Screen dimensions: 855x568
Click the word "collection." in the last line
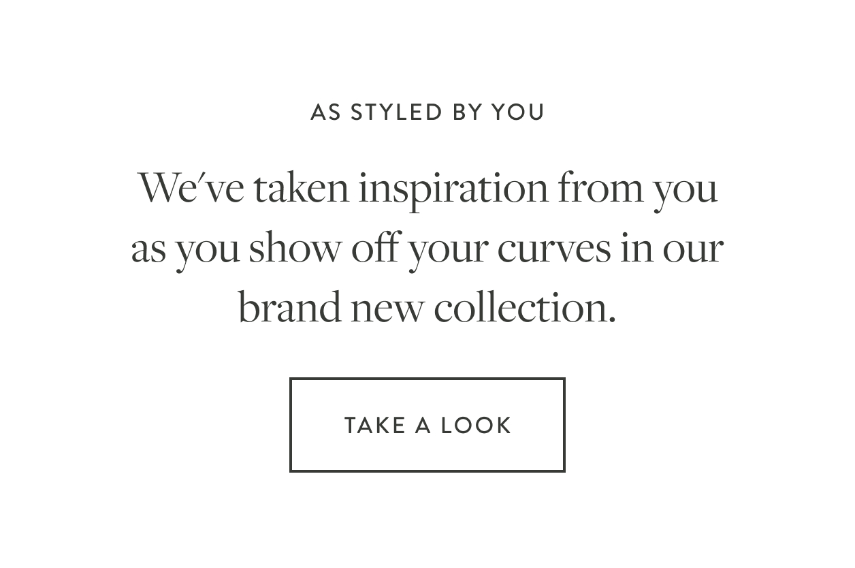pos(525,308)
